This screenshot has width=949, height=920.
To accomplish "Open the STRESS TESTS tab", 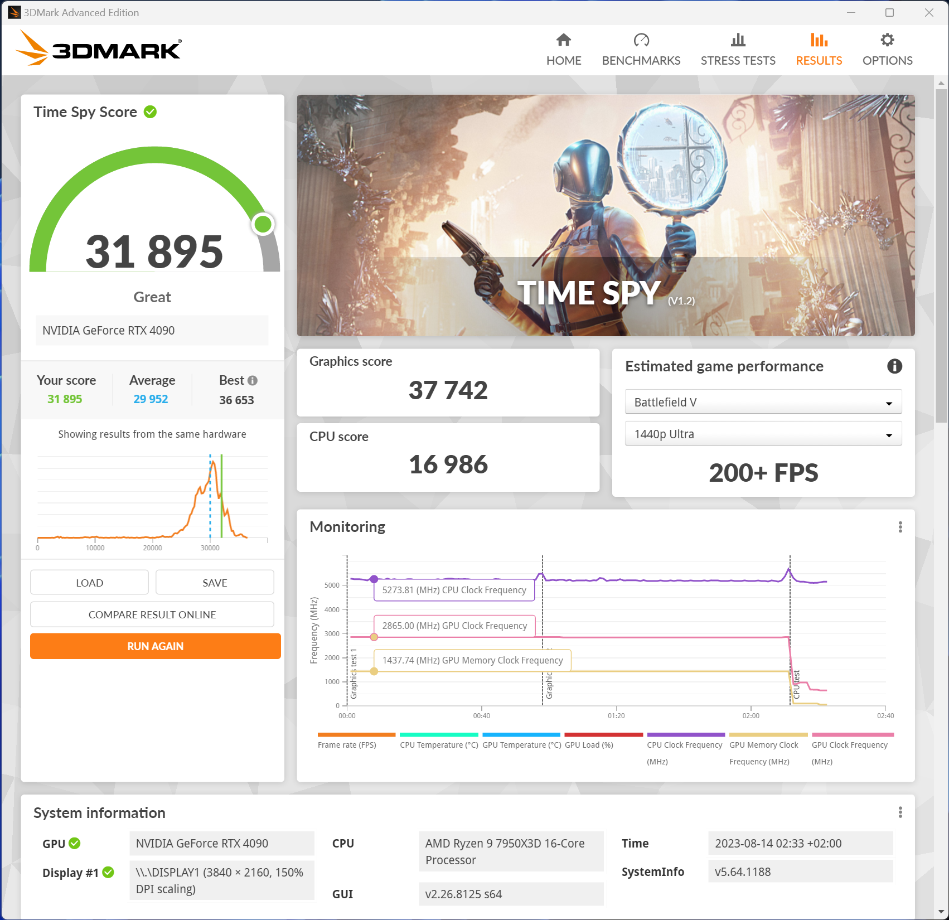I will tap(738, 50).
